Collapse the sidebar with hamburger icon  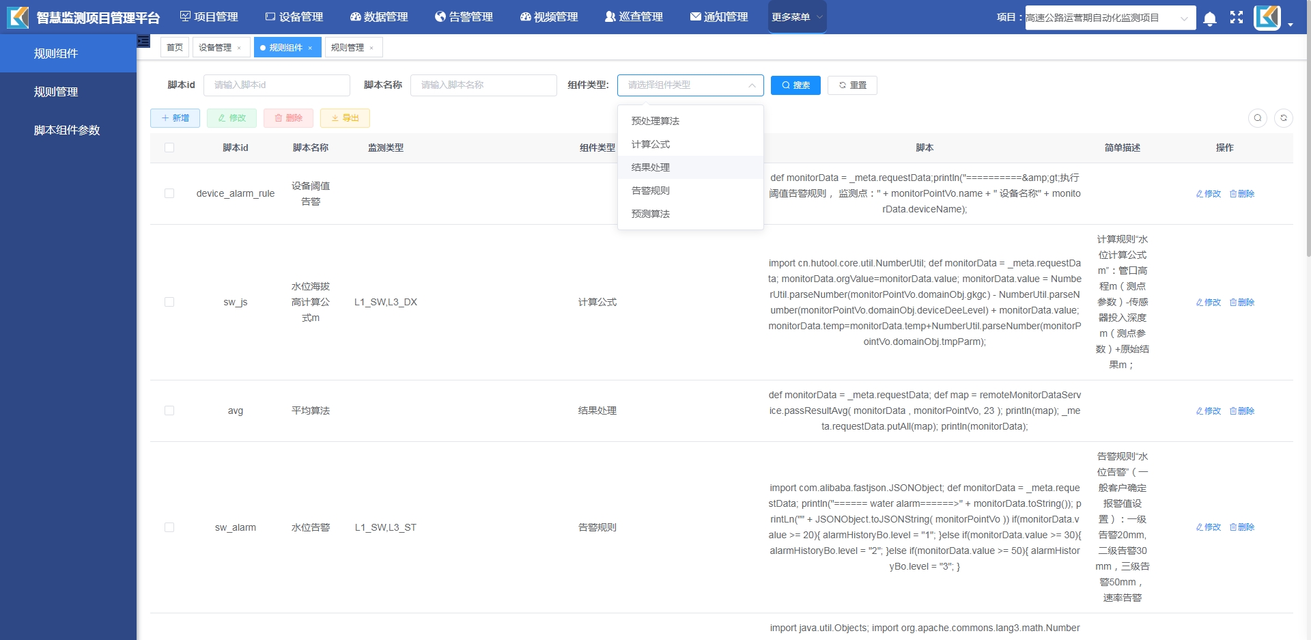tap(143, 42)
